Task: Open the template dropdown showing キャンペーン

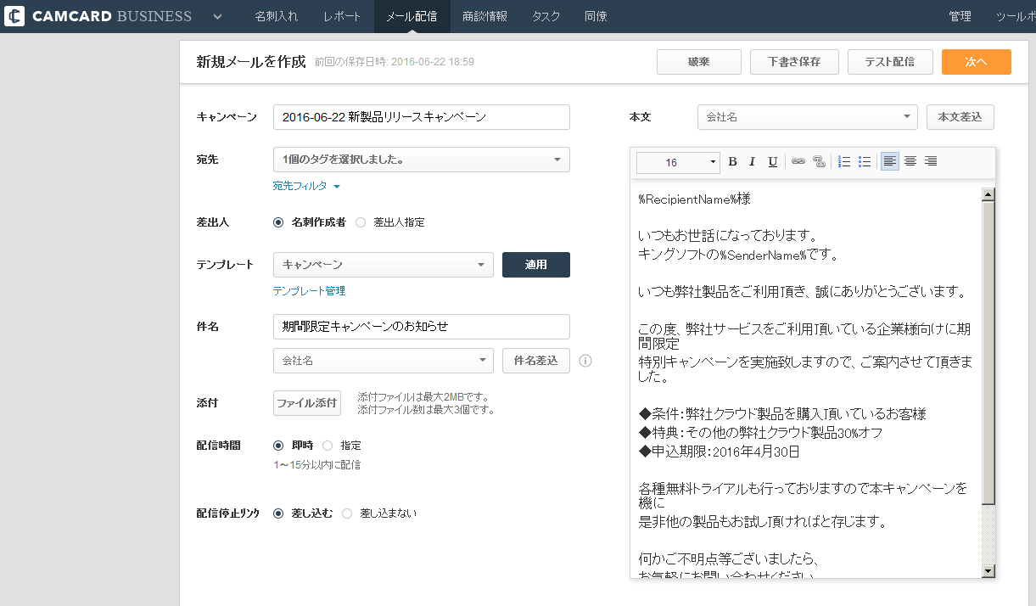Action: [x=383, y=265]
